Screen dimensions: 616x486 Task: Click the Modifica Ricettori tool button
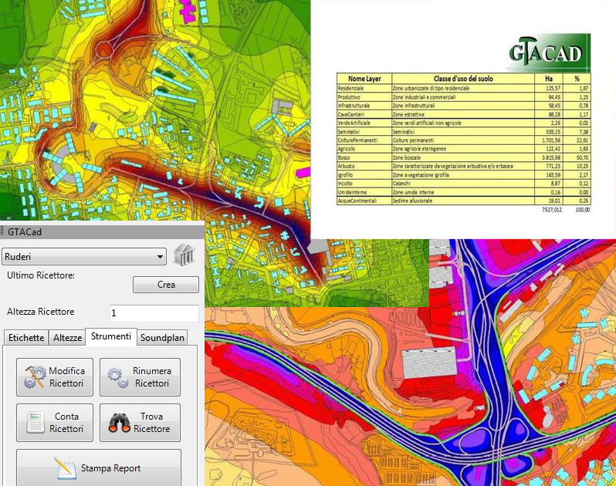pos(55,377)
